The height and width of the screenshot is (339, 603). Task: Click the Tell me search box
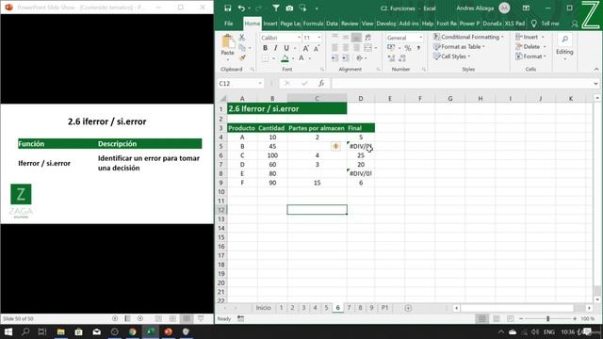pos(546,24)
